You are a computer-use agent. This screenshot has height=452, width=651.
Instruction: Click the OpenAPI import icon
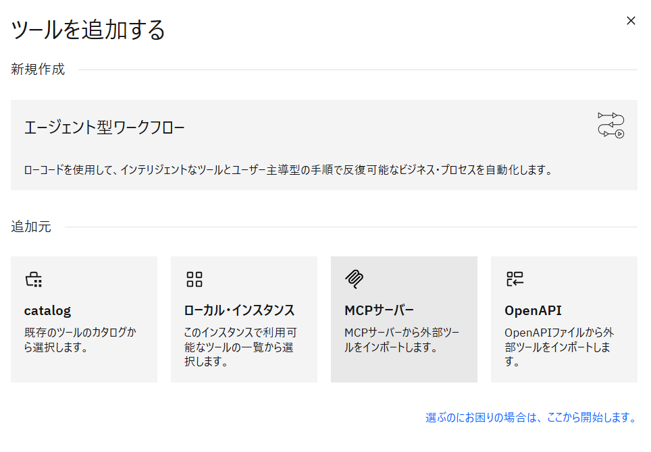[515, 279]
